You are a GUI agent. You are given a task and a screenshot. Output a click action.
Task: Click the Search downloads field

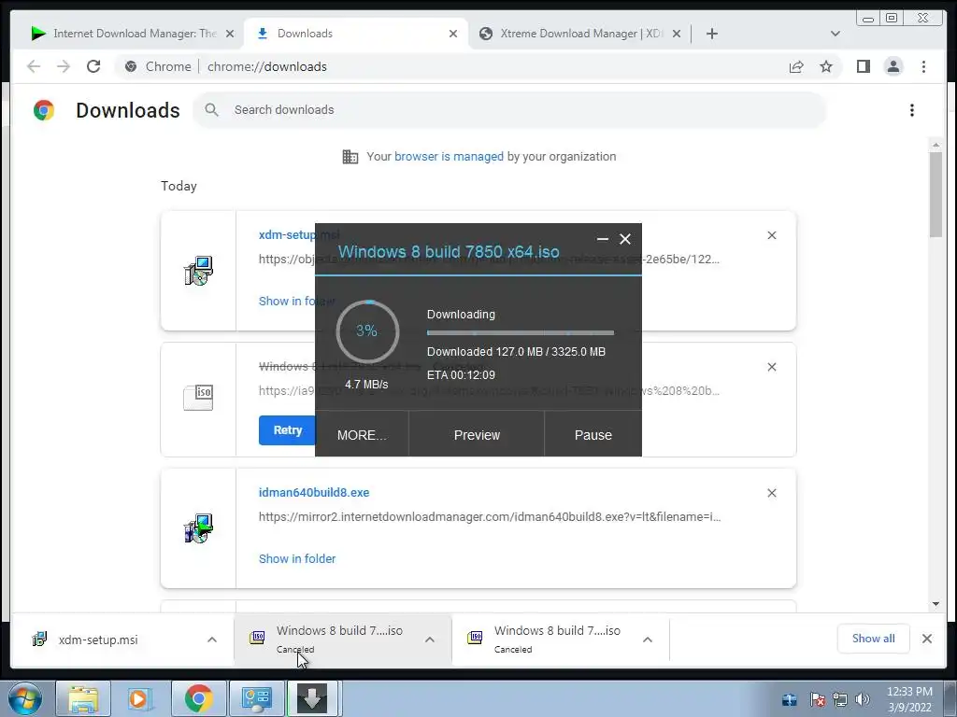(509, 110)
